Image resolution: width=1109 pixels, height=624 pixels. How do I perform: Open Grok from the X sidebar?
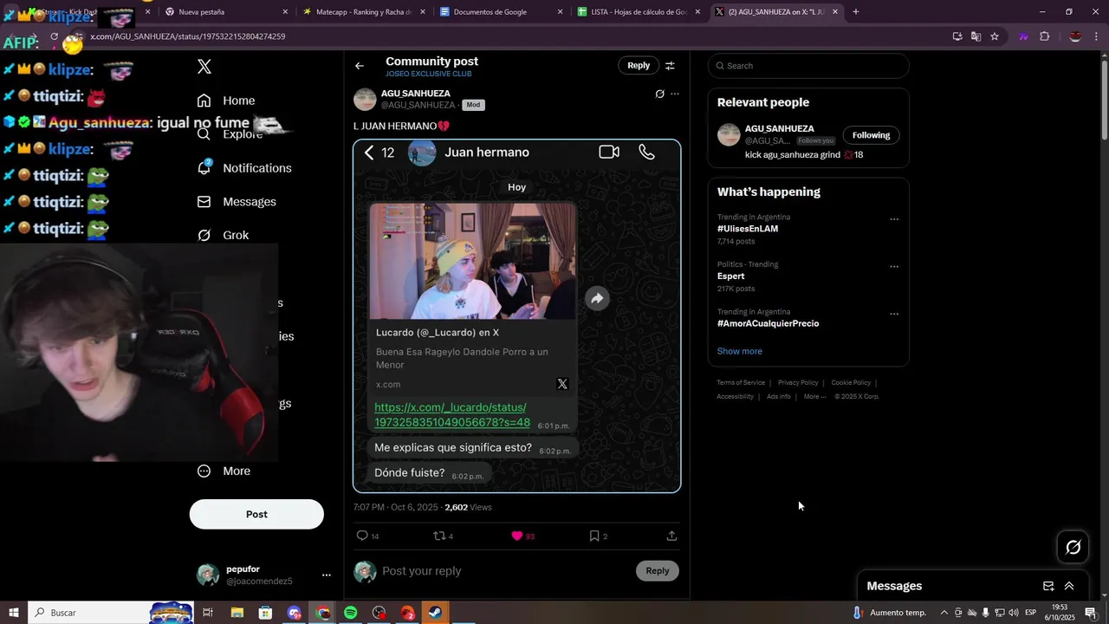223,235
